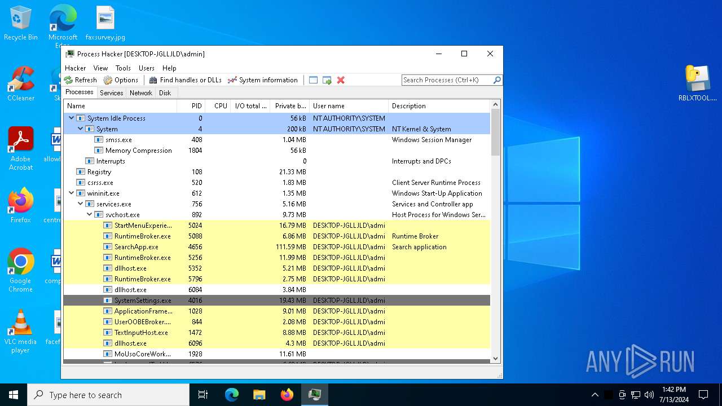722x406 pixels.
Task: Click the Refresh toolbar button
Action: (80, 80)
